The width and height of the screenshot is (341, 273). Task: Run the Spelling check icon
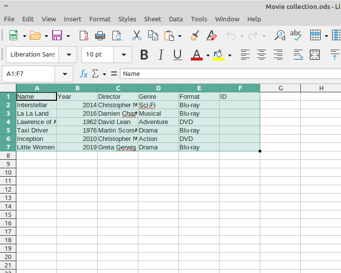pos(296,36)
